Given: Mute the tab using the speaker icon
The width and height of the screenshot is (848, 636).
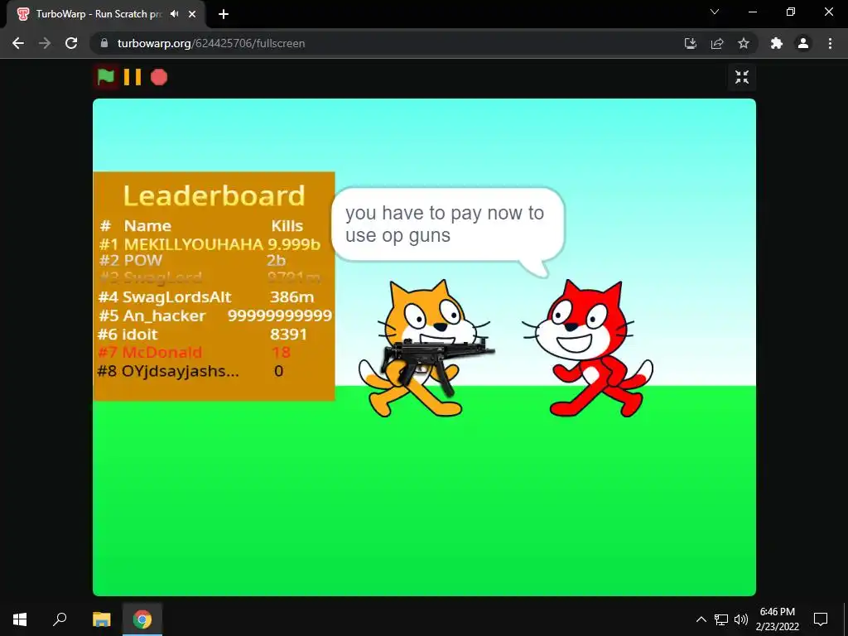Looking at the screenshot, I should (x=174, y=14).
